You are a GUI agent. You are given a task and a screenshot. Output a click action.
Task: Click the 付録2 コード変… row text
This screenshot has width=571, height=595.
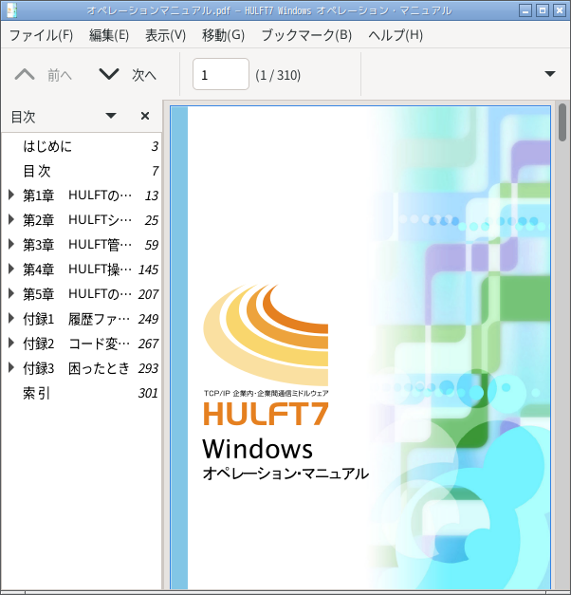click(76, 343)
